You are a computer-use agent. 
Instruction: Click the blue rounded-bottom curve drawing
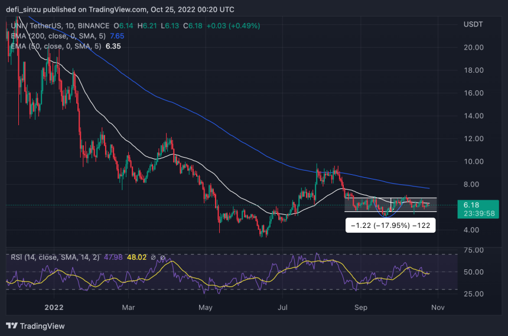tap(386, 210)
